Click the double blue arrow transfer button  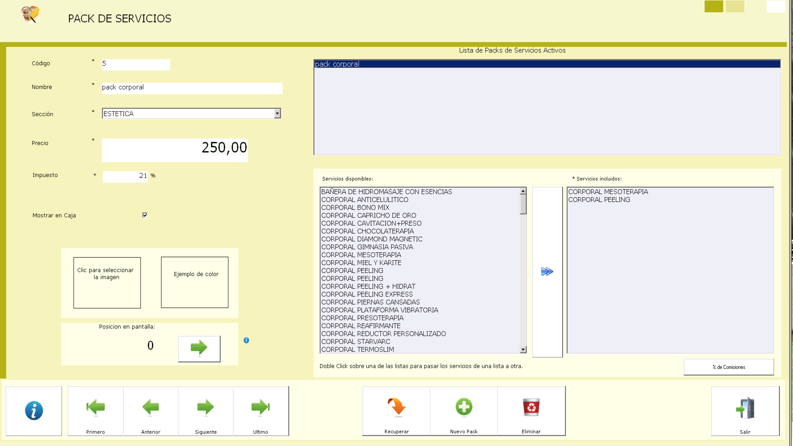(x=547, y=272)
